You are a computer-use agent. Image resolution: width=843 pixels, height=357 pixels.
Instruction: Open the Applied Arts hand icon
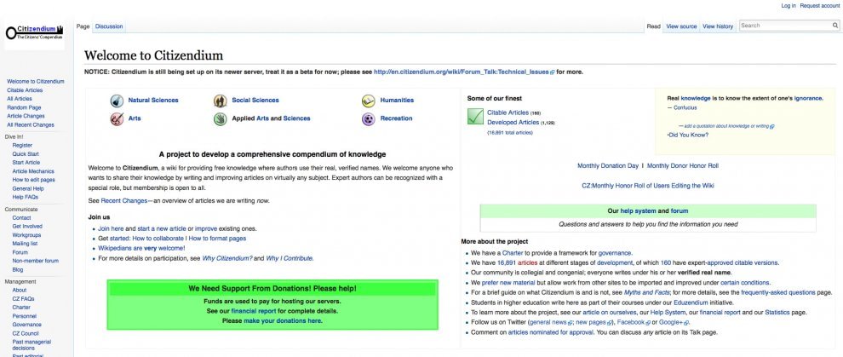click(x=220, y=118)
